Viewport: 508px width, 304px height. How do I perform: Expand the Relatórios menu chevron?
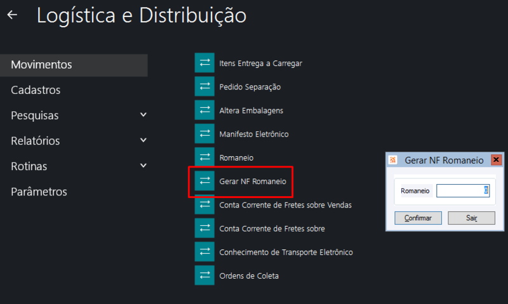144,140
